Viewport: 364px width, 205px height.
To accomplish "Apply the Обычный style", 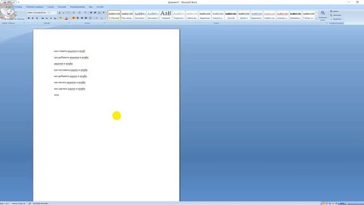I will point(114,15).
